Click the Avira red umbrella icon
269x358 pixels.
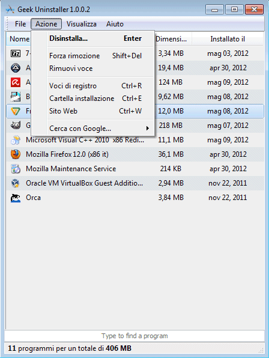16,82
